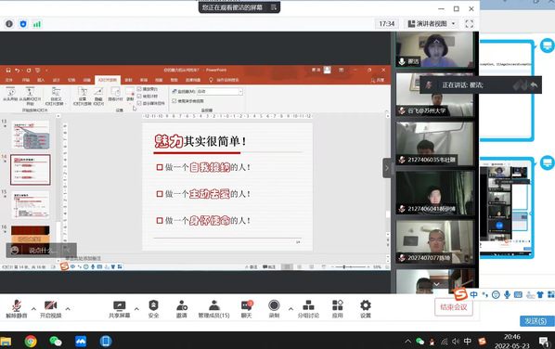Toggle the 使用计时 checkbox in PowerPoint ribbon
This screenshot has width=555, height=349.
[x=139, y=96]
